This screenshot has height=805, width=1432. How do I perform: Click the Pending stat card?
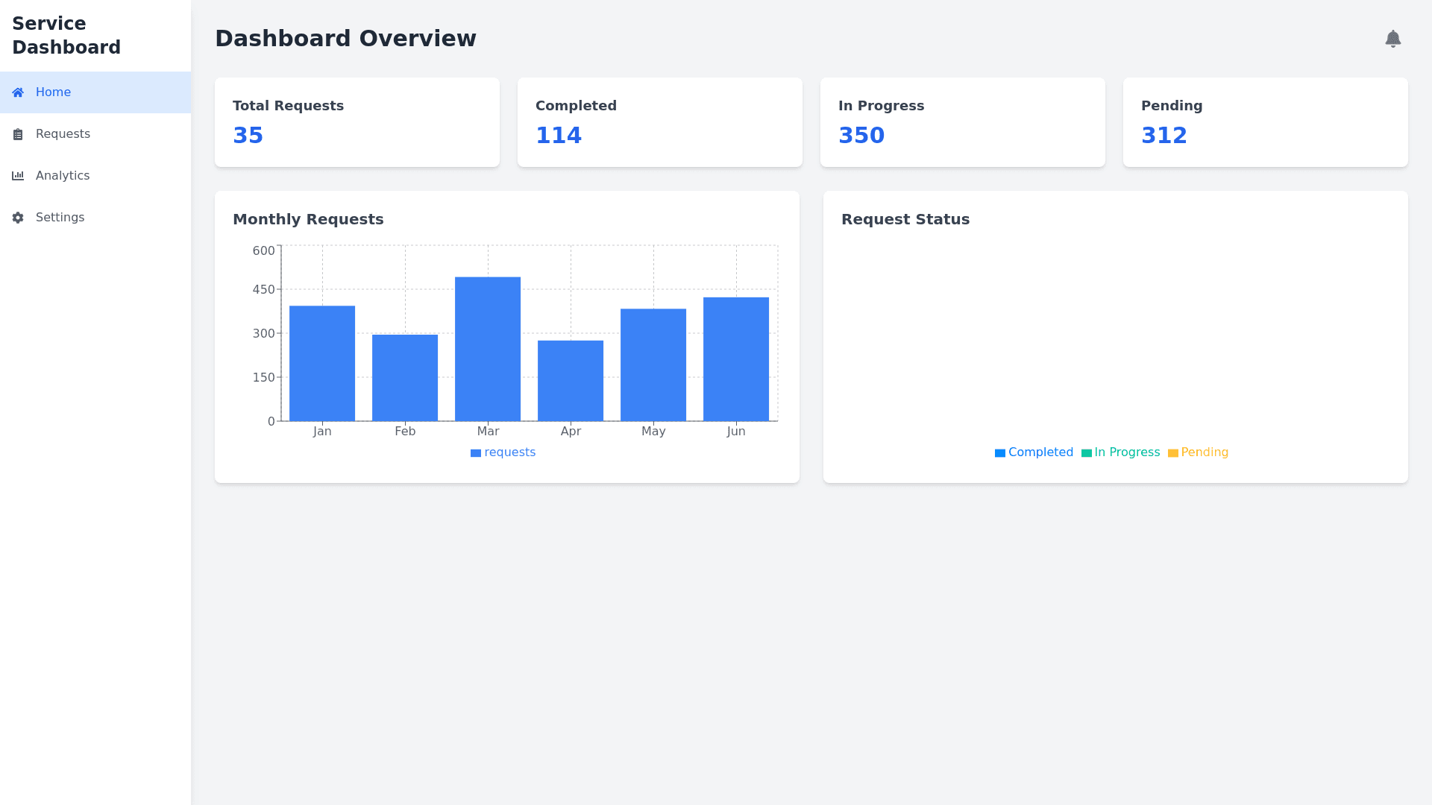[x=1266, y=122]
